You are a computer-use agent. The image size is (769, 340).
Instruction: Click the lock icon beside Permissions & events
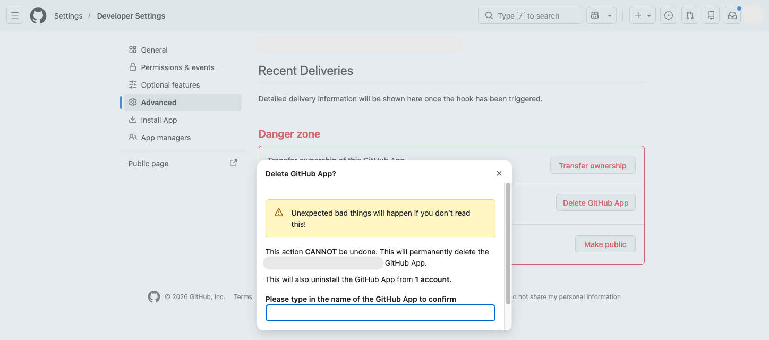point(133,67)
